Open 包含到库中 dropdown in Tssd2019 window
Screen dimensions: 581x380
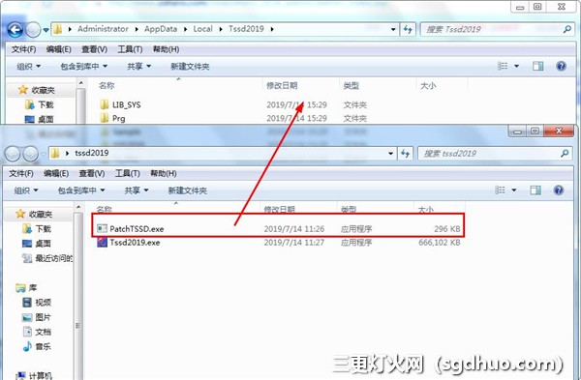tap(83, 66)
